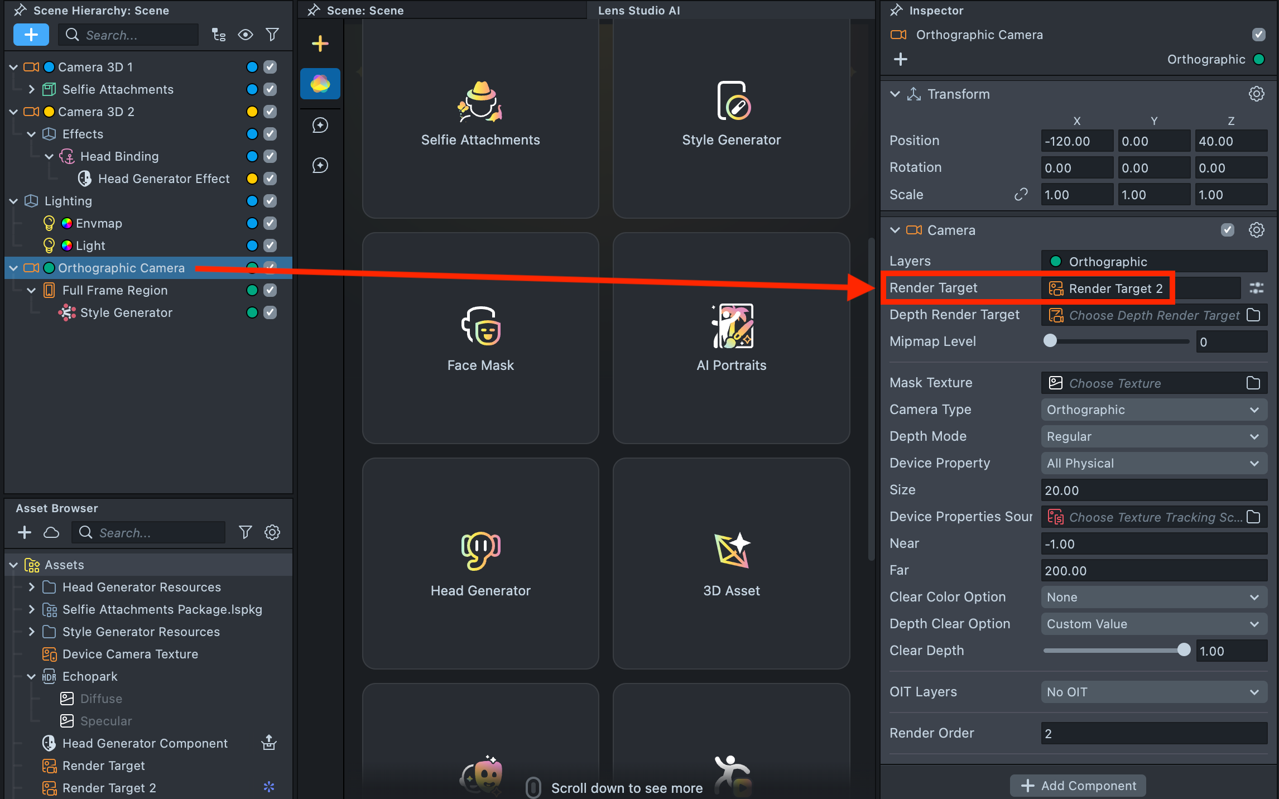Disable the Camera component checkbox

click(x=1227, y=230)
